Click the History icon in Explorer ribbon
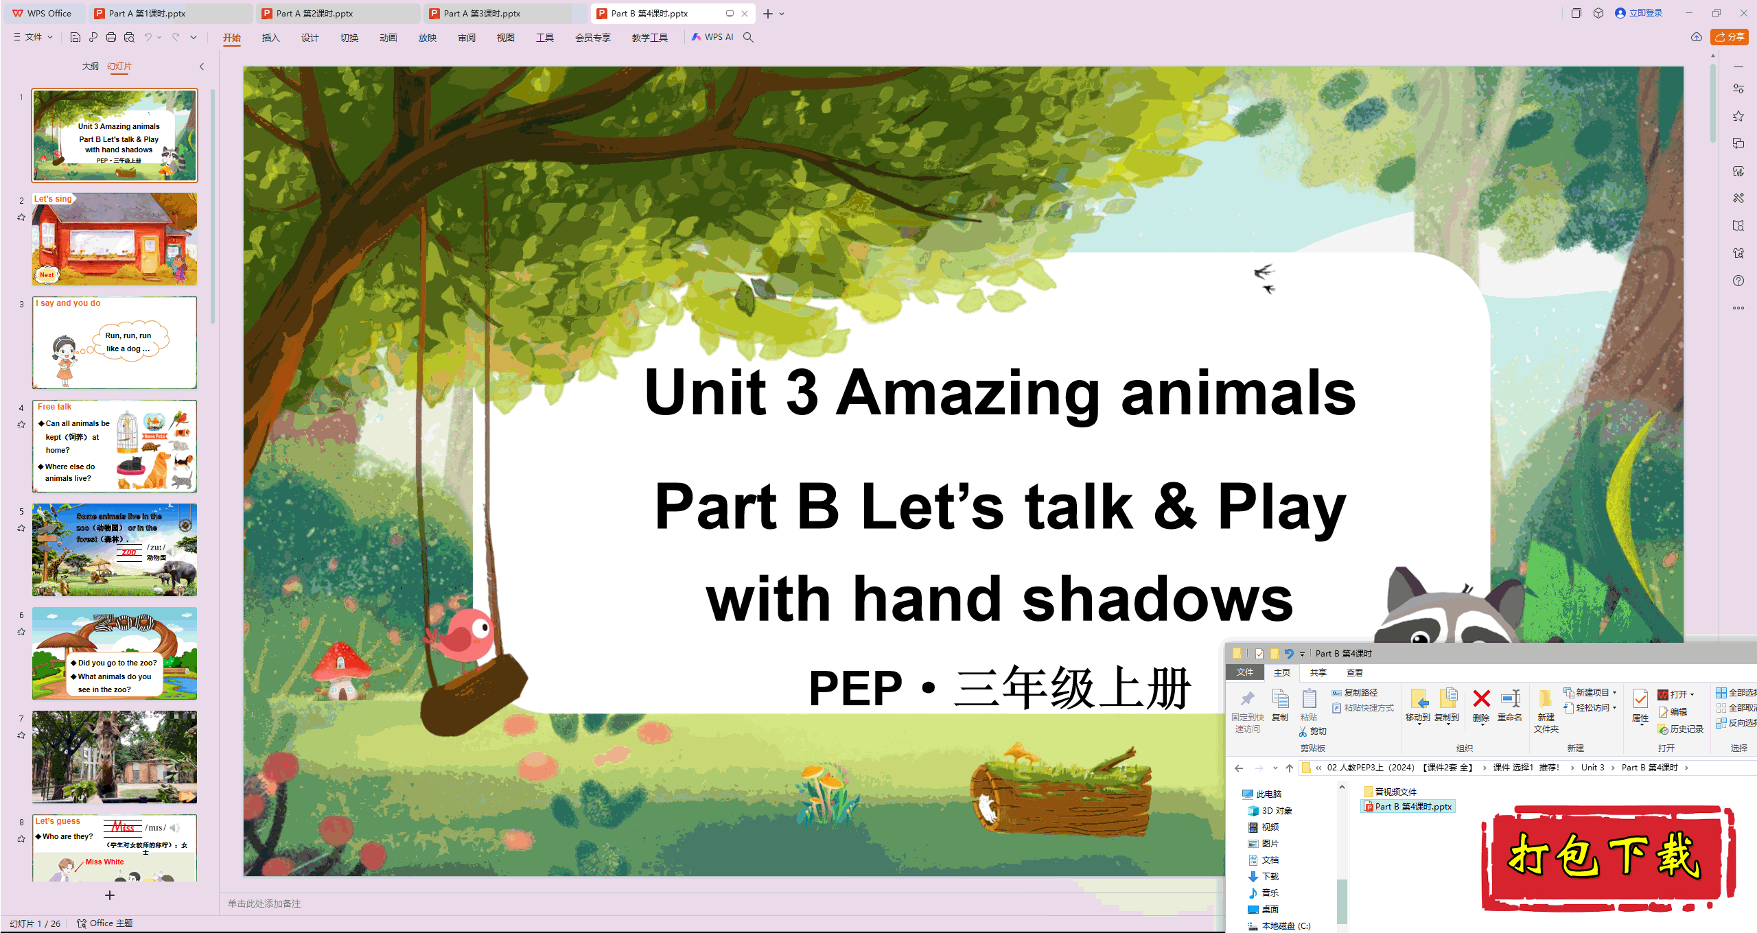Image resolution: width=1757 pixels, height=933 pixels. point(1664,729)
